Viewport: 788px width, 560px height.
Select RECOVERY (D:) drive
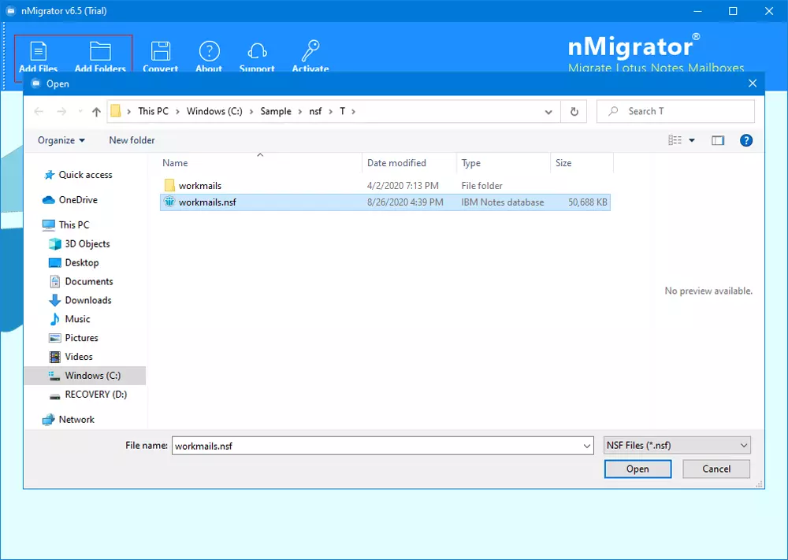(95, 395)
